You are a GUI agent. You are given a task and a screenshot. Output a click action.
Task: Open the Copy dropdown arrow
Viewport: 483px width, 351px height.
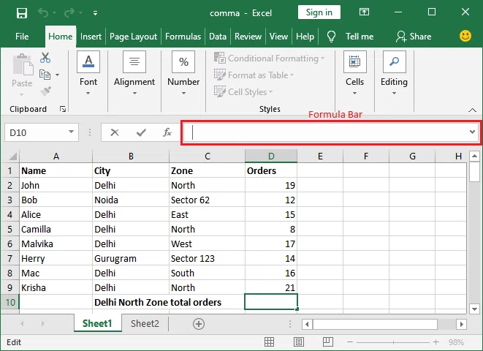(57, 75)
